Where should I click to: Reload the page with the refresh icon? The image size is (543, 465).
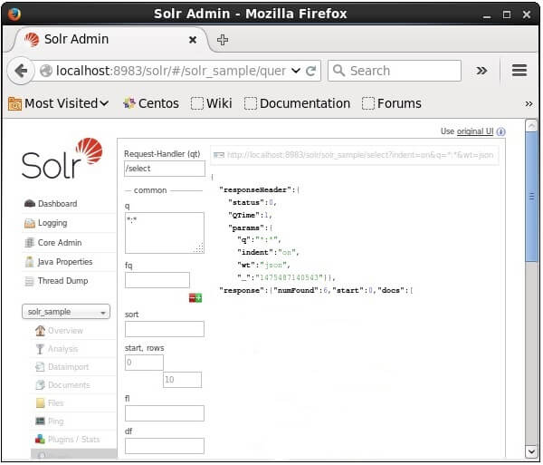[311, 71]
